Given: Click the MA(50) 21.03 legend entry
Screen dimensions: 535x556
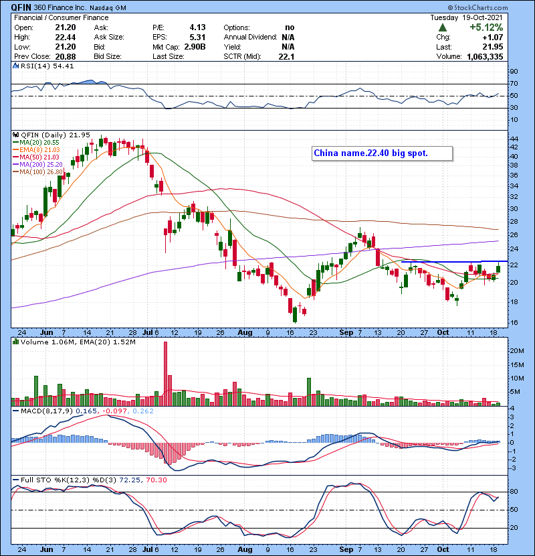Looking at the screenshot, I should [36, 157].
